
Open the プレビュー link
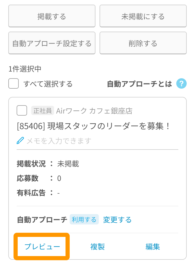[42, 247]
